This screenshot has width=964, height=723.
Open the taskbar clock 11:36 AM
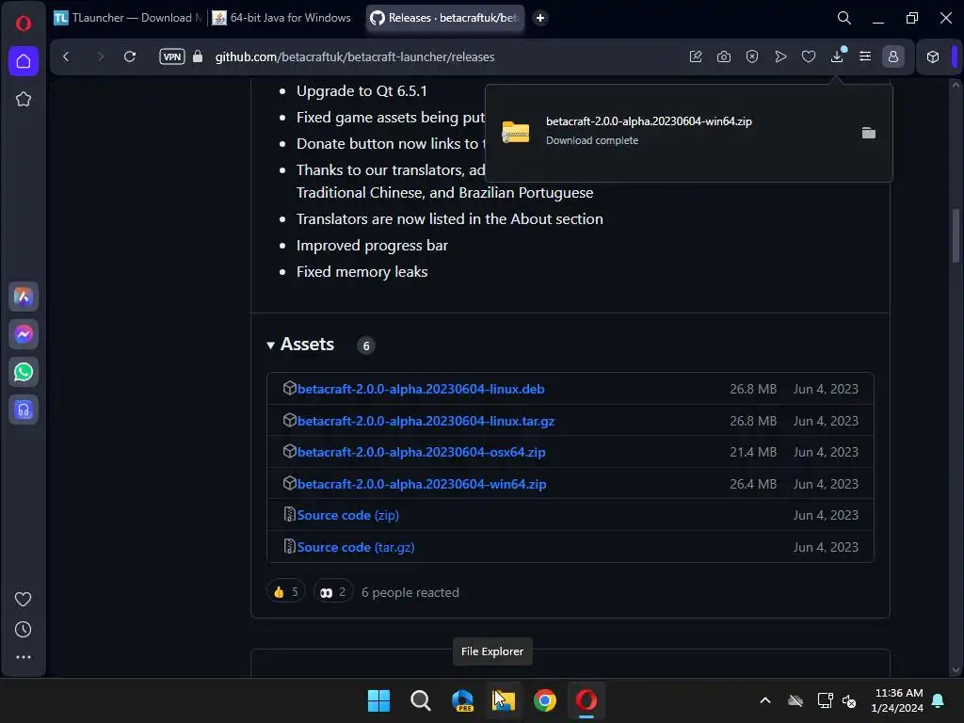897,700
